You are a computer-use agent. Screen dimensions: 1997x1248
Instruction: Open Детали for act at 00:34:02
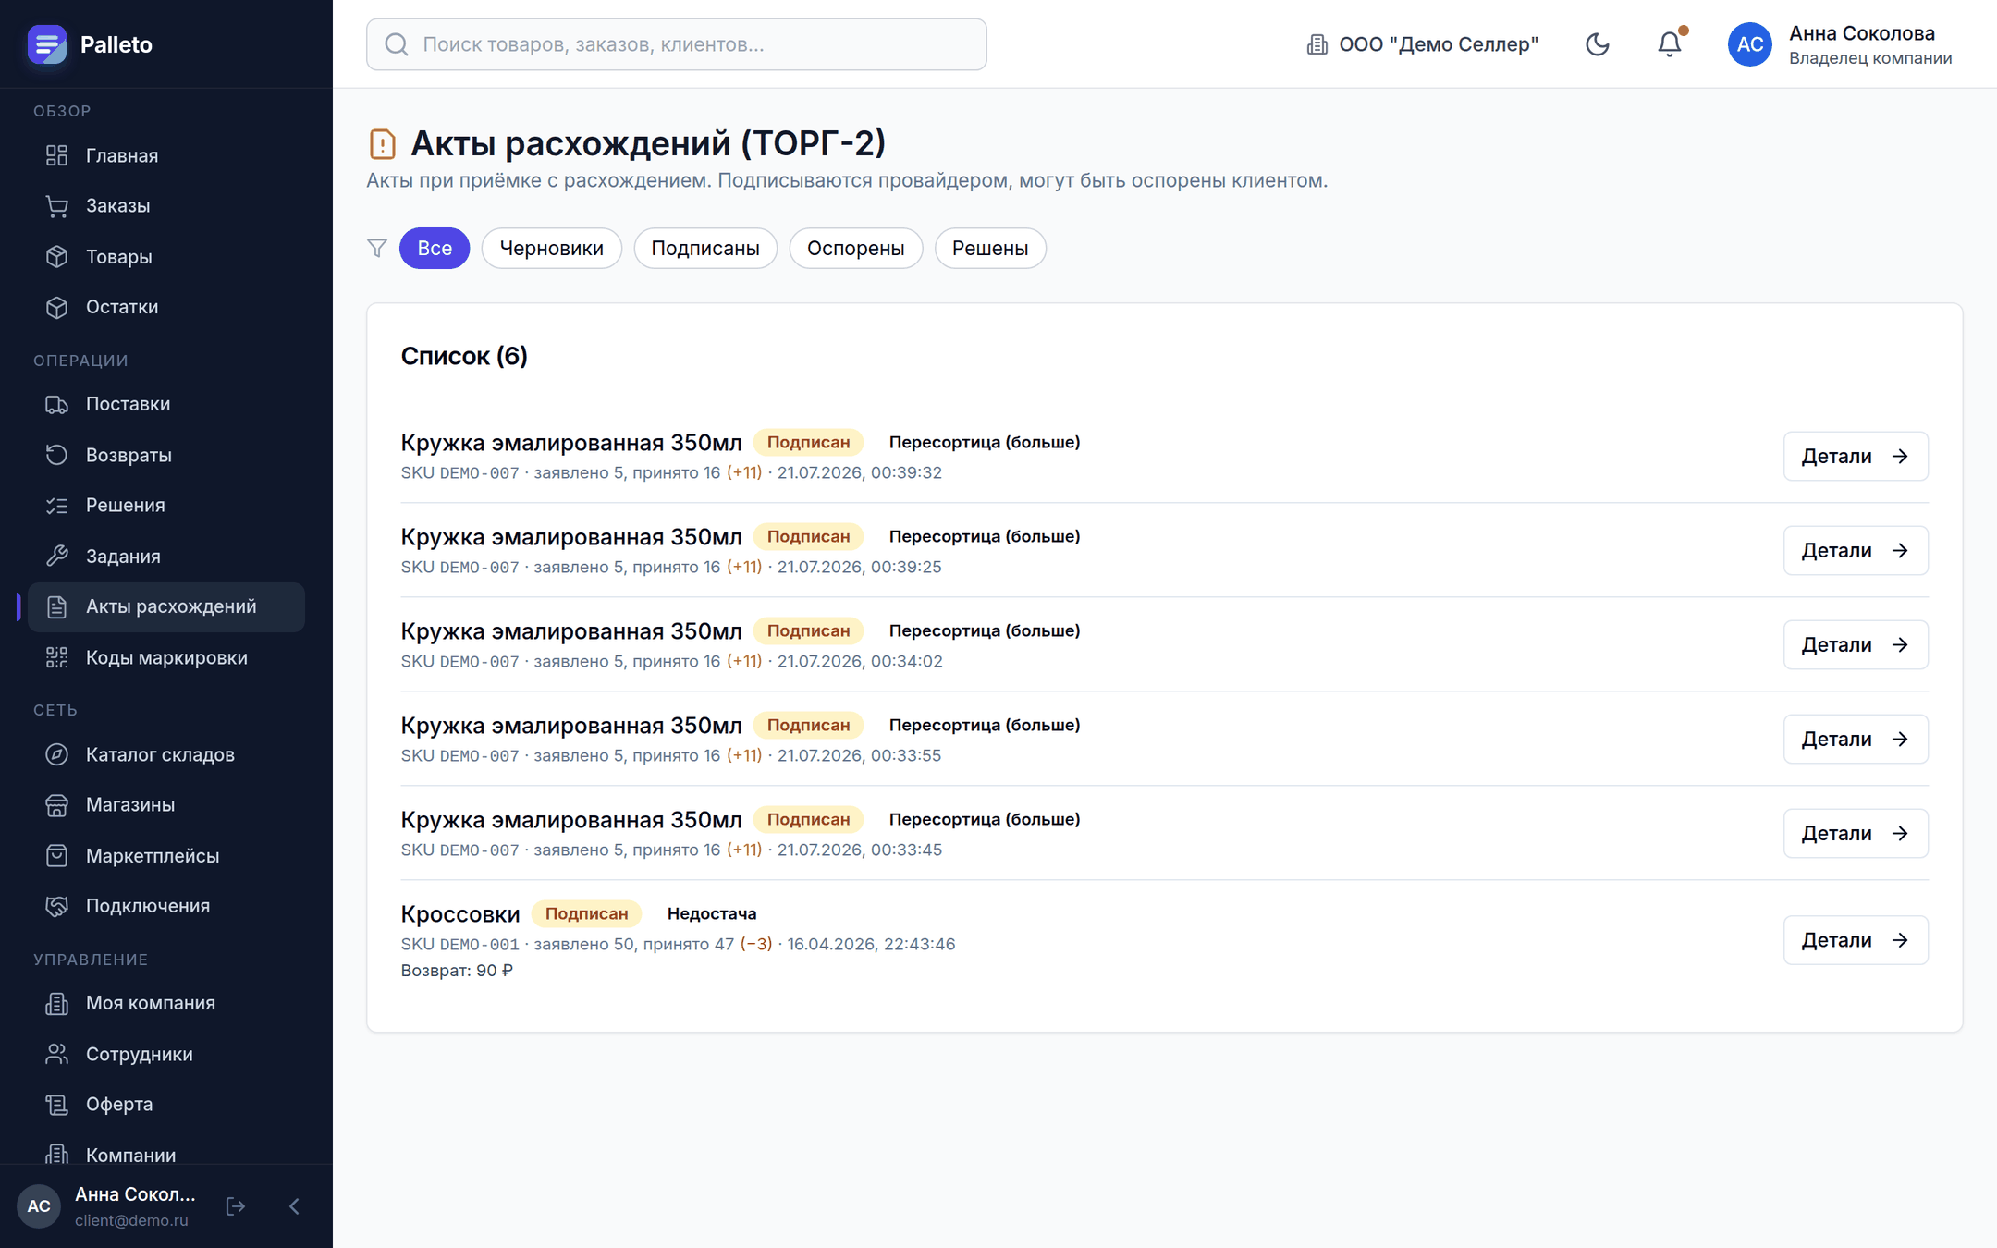point(1856,644)
